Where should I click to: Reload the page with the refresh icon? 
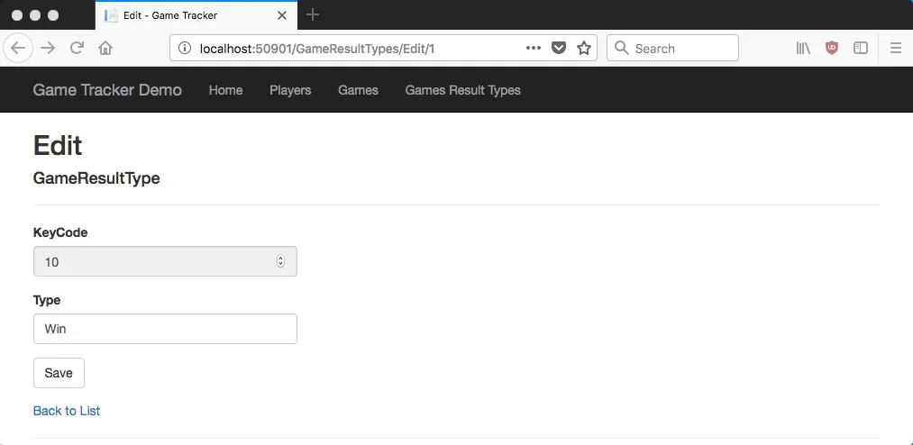77,49
